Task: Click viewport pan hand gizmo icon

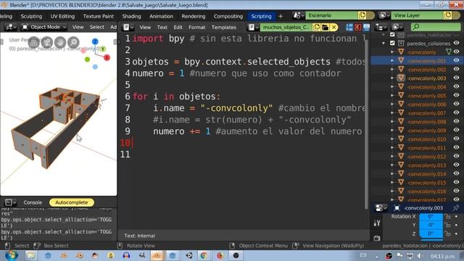Action: pyautogui.click(x=60, y=42)
